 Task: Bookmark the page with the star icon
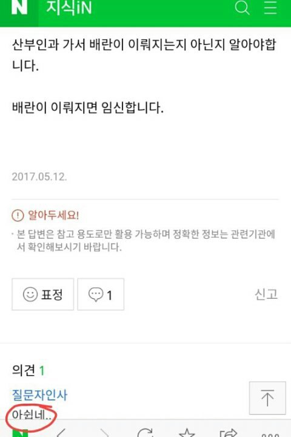point(187,433)
